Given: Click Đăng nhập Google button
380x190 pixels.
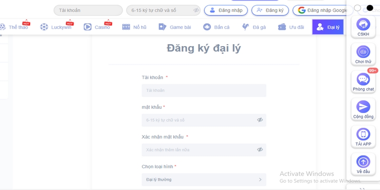Looking at the screenshot, I should click(323, 10).
